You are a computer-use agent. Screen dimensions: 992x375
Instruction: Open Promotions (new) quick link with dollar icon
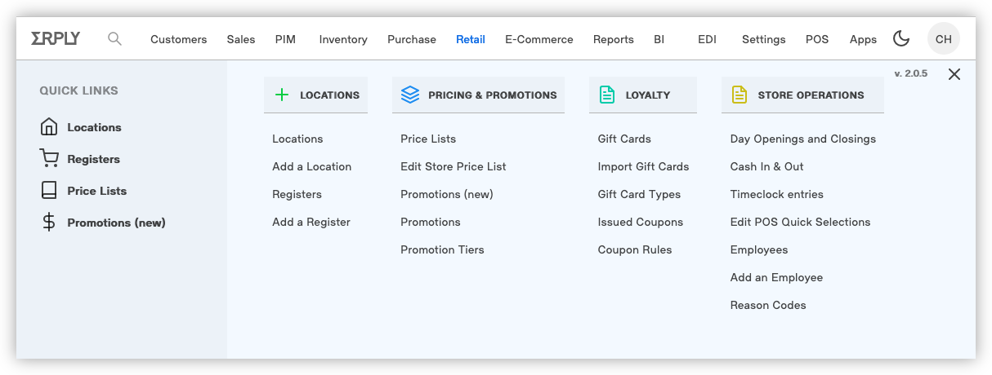[103, 223]
